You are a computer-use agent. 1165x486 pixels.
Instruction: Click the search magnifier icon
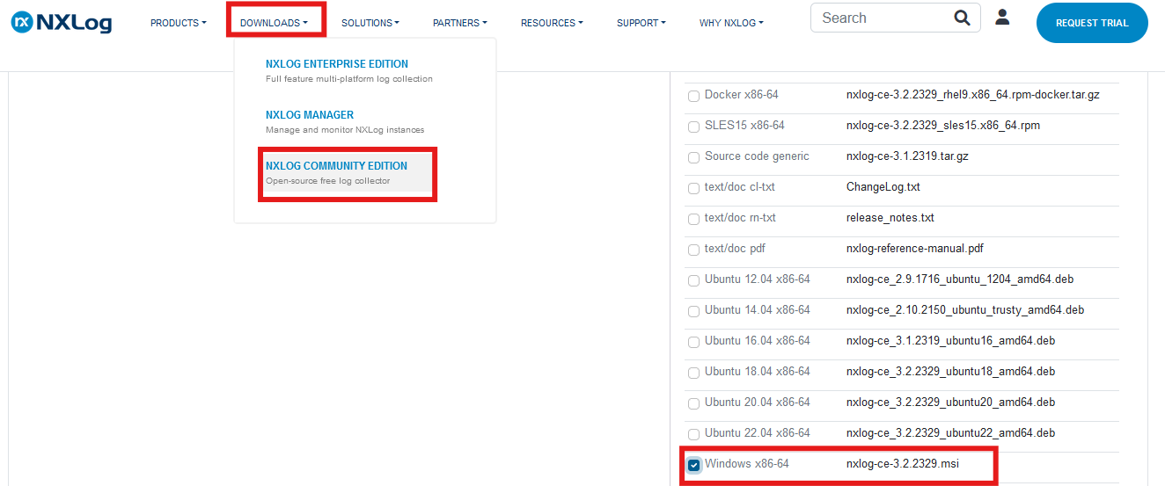pyautogui.click(x=962, y=18)
